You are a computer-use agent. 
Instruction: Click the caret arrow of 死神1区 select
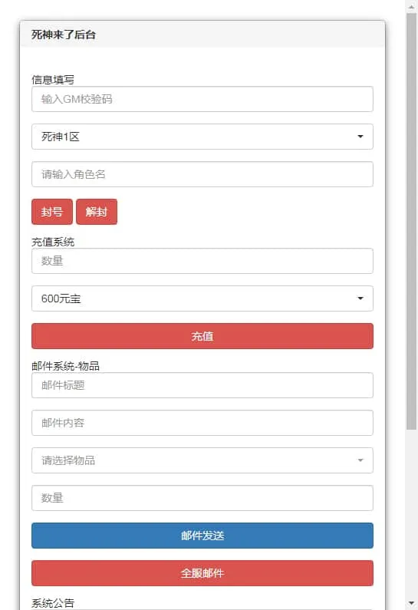click(x=360, y=137)
